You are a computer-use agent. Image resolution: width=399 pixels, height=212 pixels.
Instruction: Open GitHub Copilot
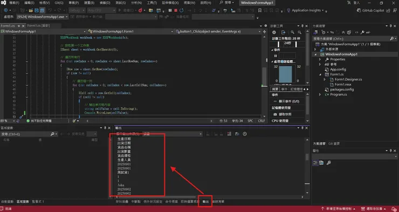point(371,10)
